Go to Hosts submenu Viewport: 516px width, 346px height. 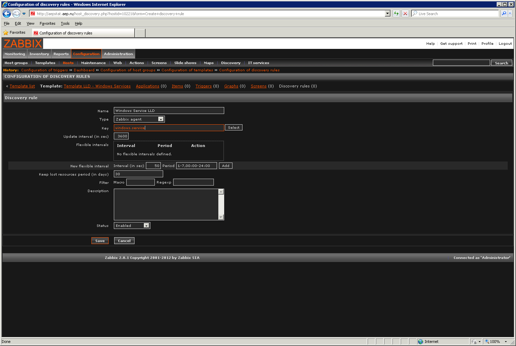[x=68, y=63]
